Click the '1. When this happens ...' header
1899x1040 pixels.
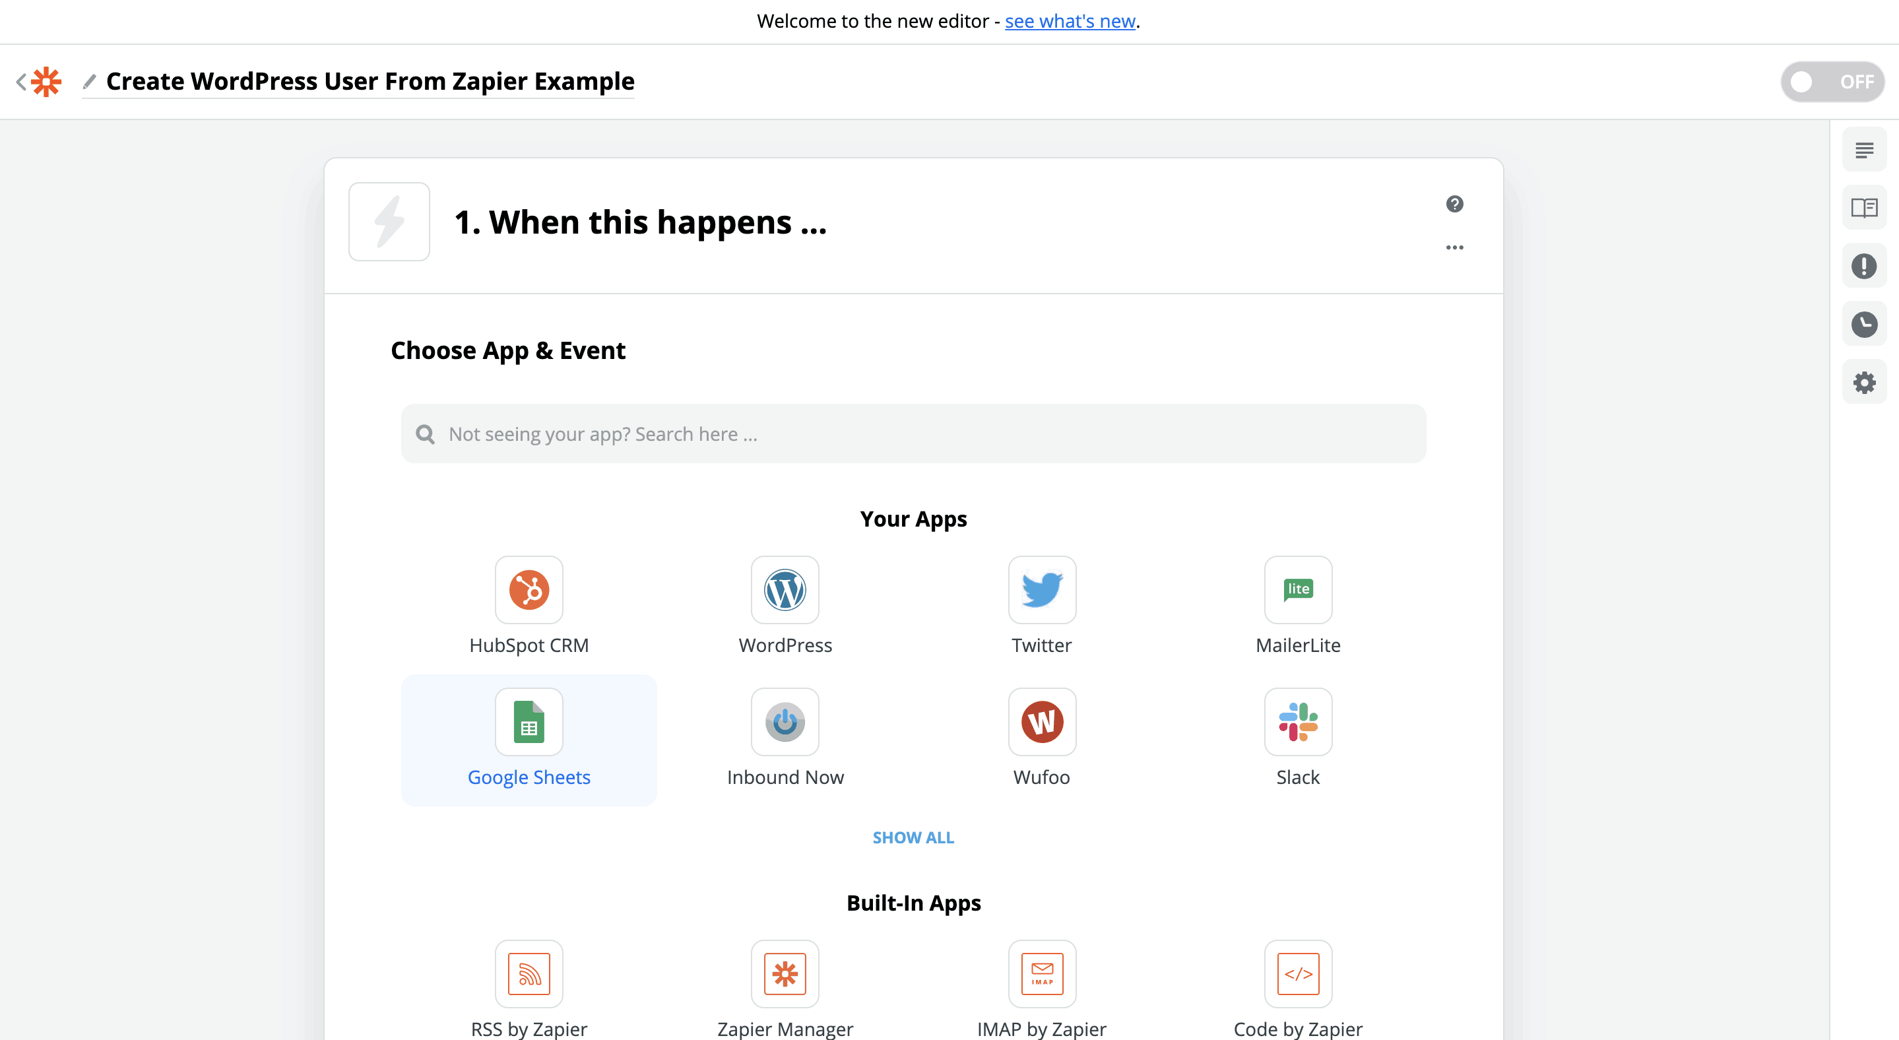pyautogui.click(x=640, y=221)
